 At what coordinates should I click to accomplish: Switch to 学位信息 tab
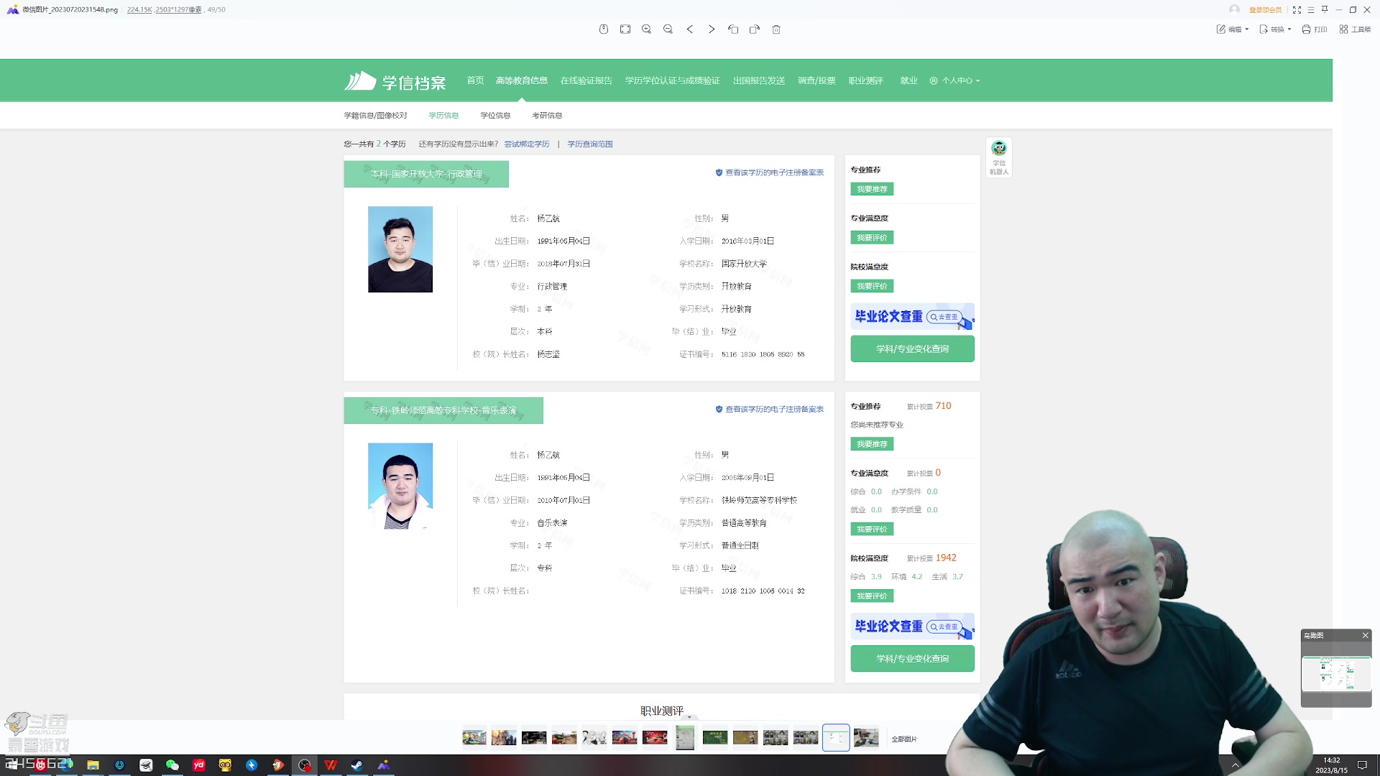point(495,115)
